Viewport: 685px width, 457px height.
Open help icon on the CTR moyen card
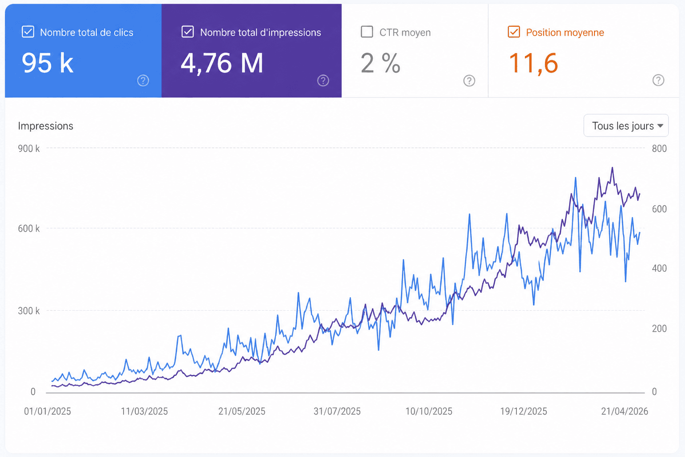[x=469, y=80]
